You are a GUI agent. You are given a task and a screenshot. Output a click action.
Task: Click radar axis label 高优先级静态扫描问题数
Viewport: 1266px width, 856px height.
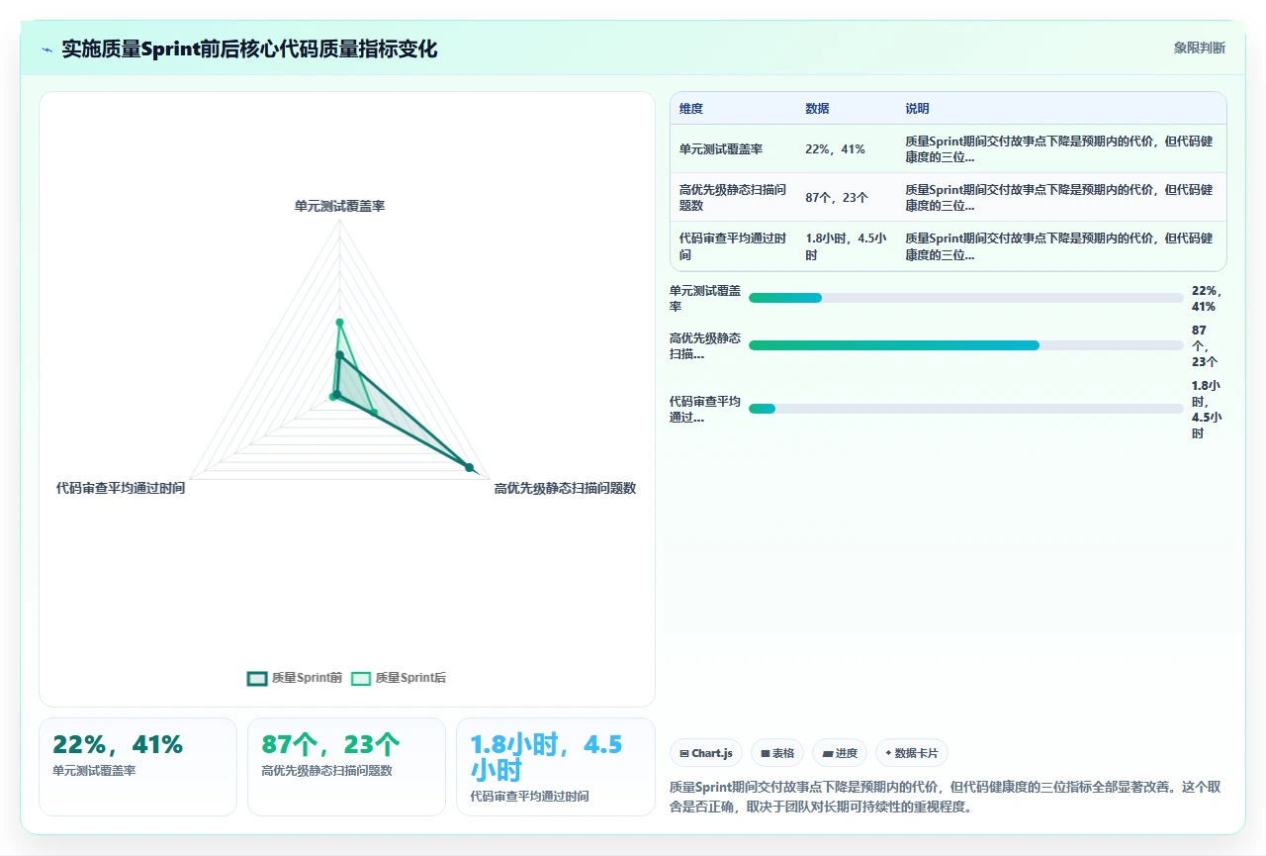click(565, 489)
